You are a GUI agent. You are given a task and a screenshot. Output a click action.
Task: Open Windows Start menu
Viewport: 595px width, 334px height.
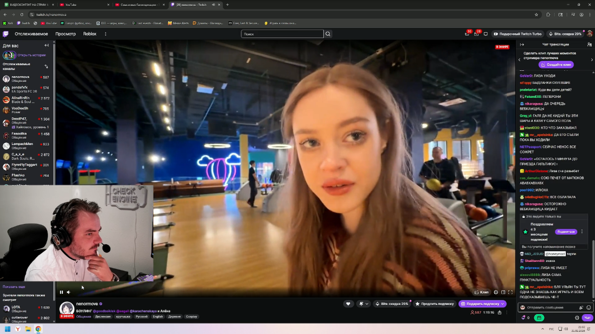click(x=7, y=329)
